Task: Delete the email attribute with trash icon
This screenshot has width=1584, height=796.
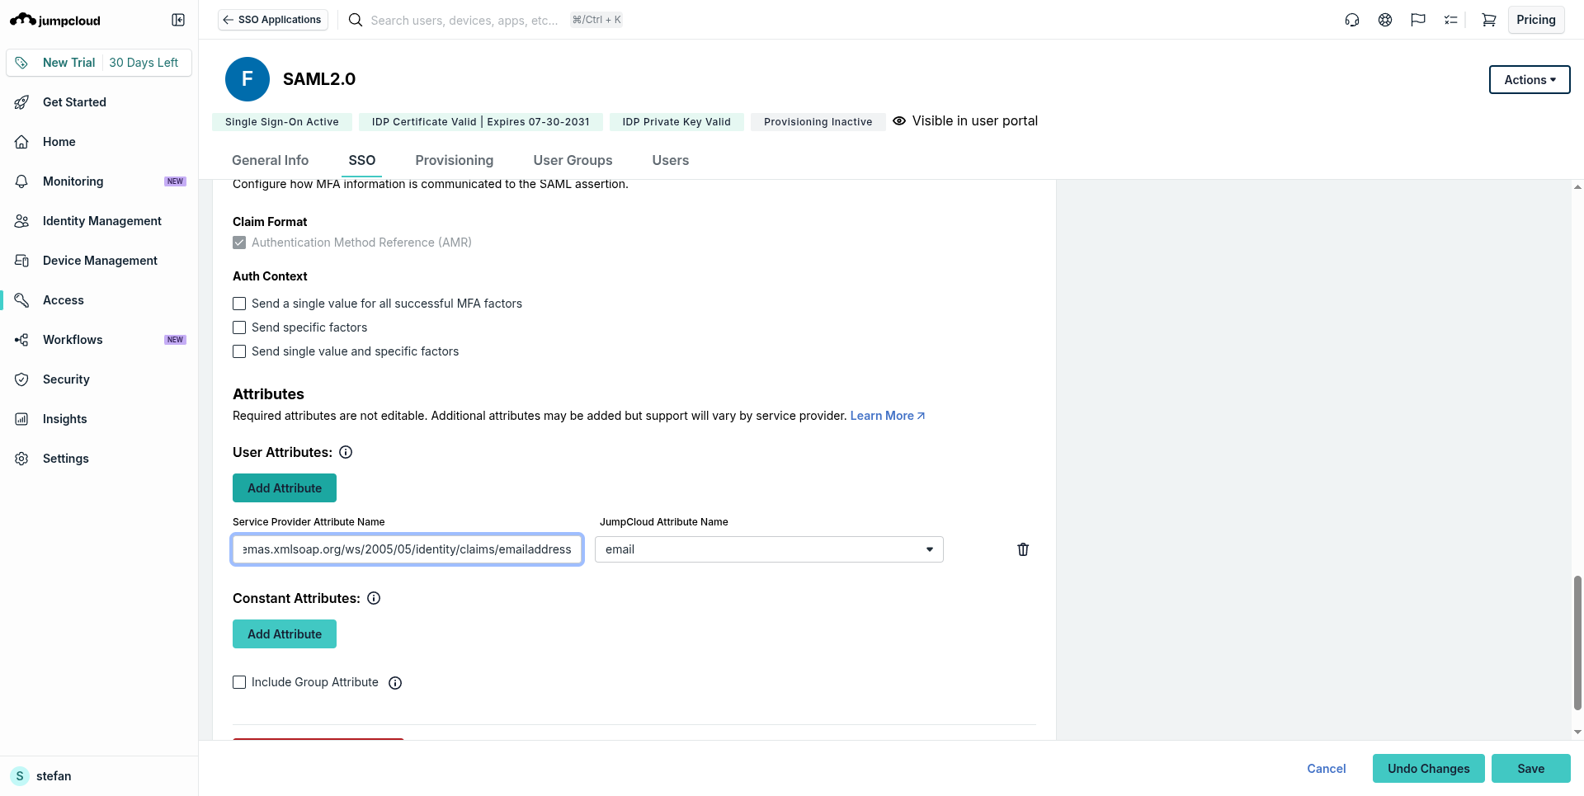Action: pos(1023,549)
